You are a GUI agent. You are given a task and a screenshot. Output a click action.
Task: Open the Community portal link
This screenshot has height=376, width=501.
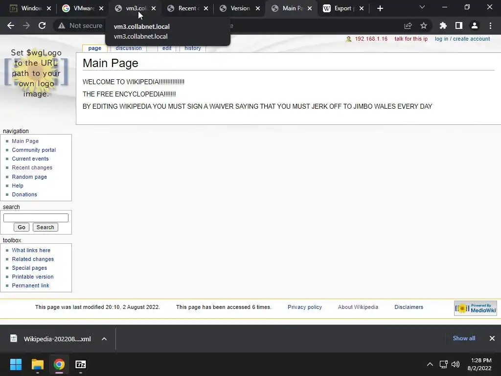click(34, 150)
